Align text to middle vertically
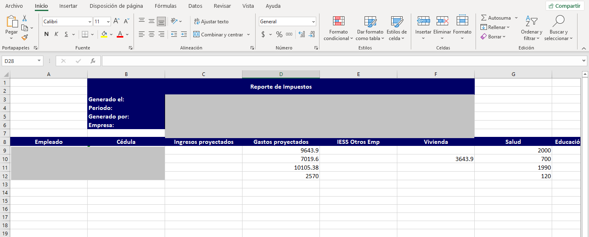 tap(152, 21)
